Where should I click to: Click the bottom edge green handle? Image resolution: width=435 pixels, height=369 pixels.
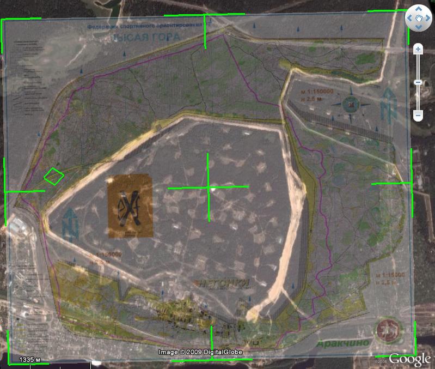[211, 358]
